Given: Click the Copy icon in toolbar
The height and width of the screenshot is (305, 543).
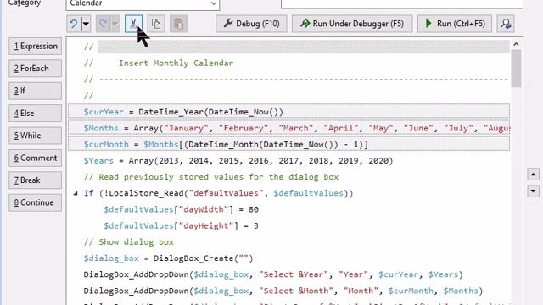Looking at the screenshot, I should click(156, 24).
